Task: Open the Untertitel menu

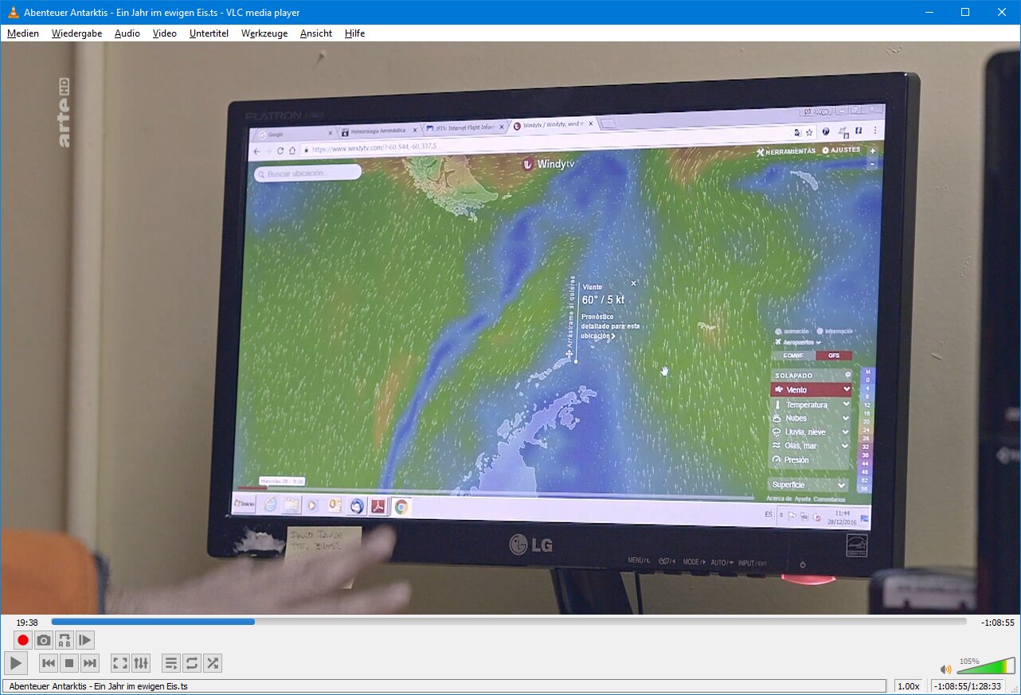Action: click(x=209, y=33)
